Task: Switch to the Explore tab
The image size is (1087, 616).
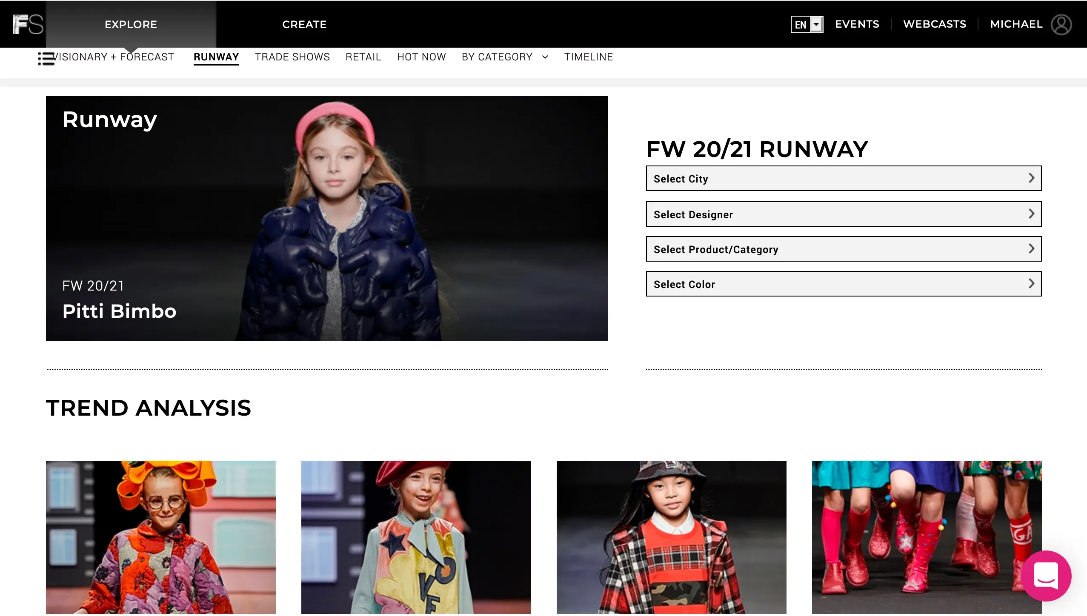Action: (131, 24)
